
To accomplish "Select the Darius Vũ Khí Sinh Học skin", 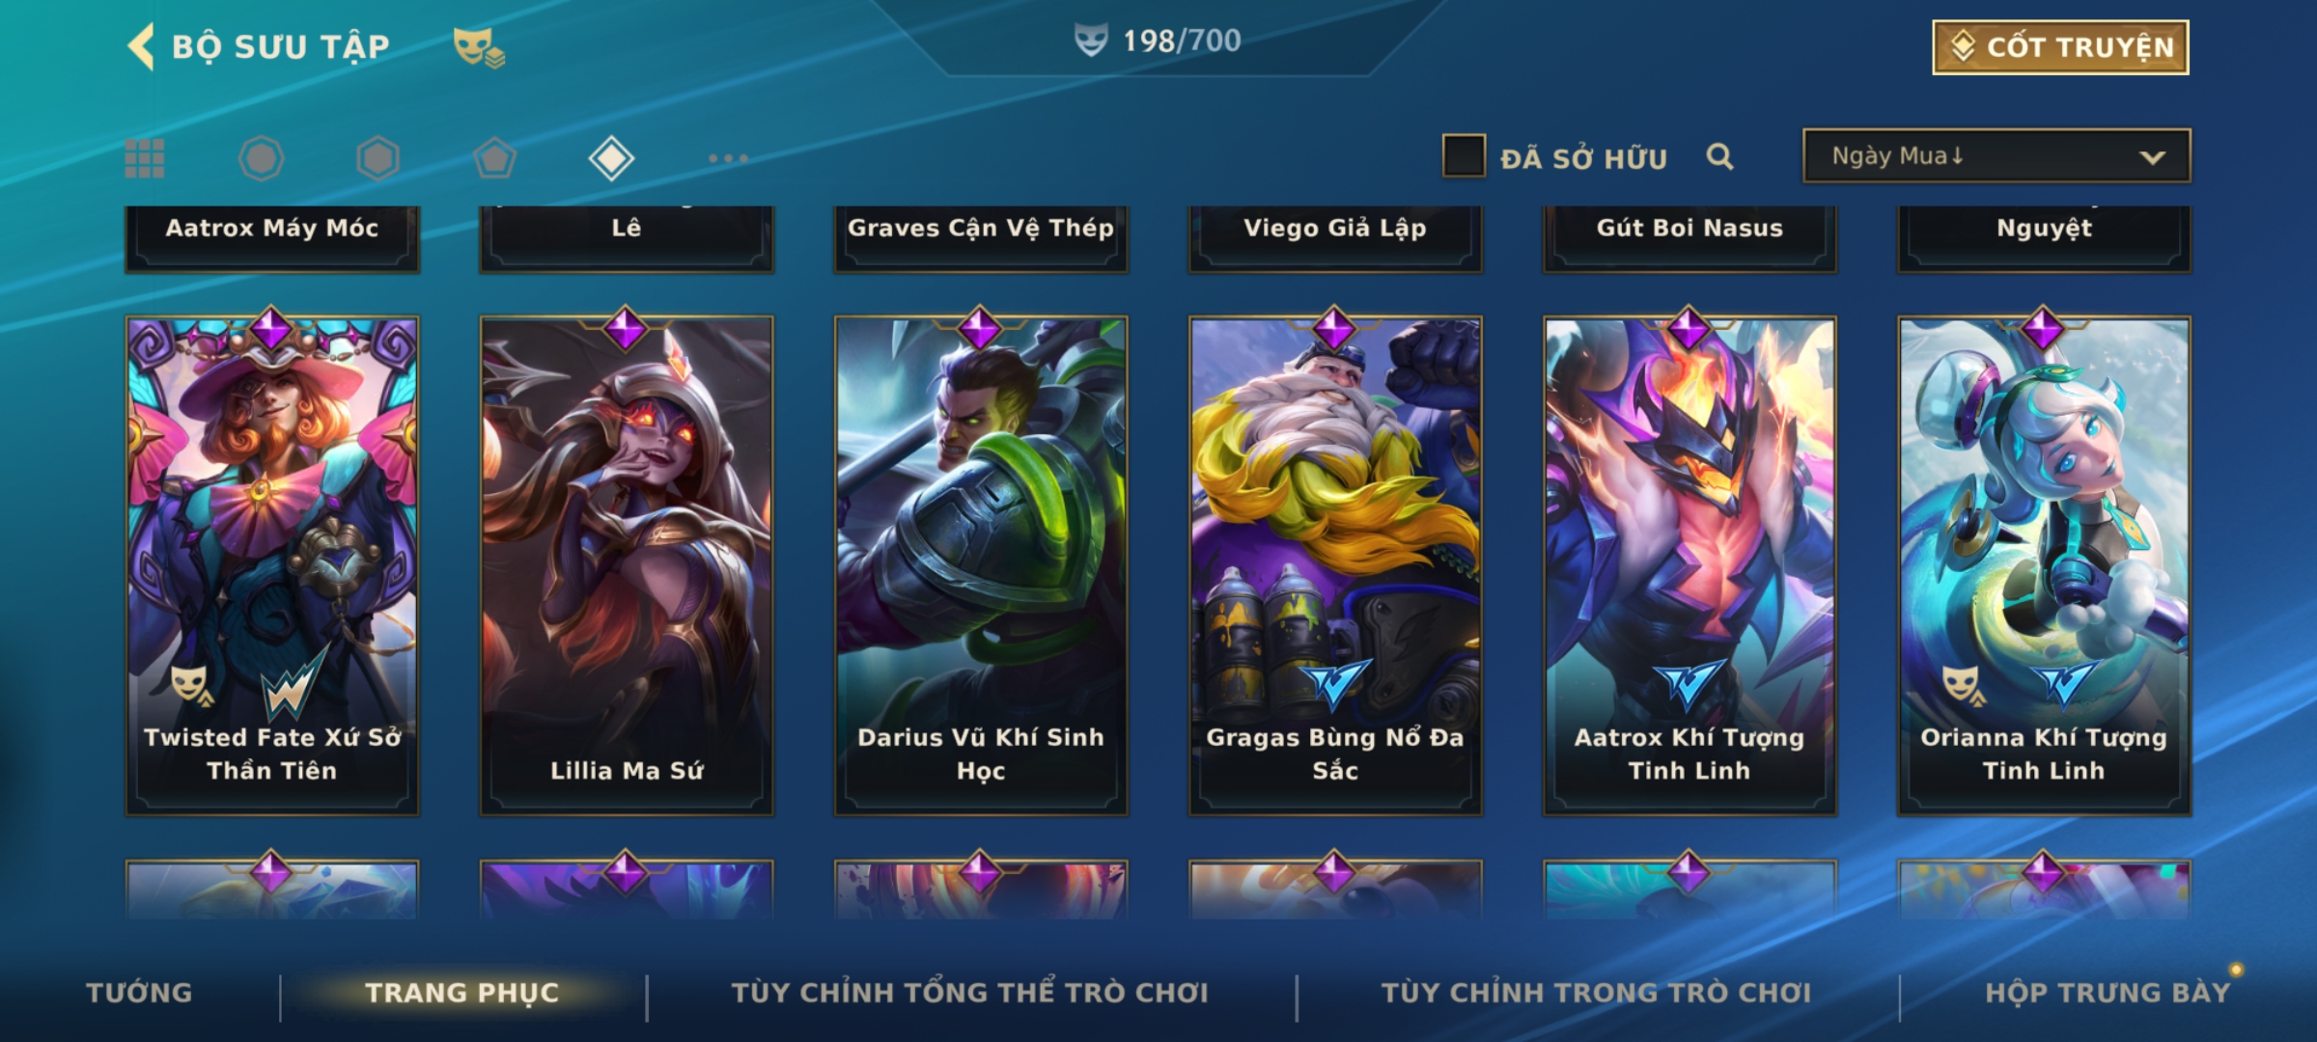I will tap(981, 566).
